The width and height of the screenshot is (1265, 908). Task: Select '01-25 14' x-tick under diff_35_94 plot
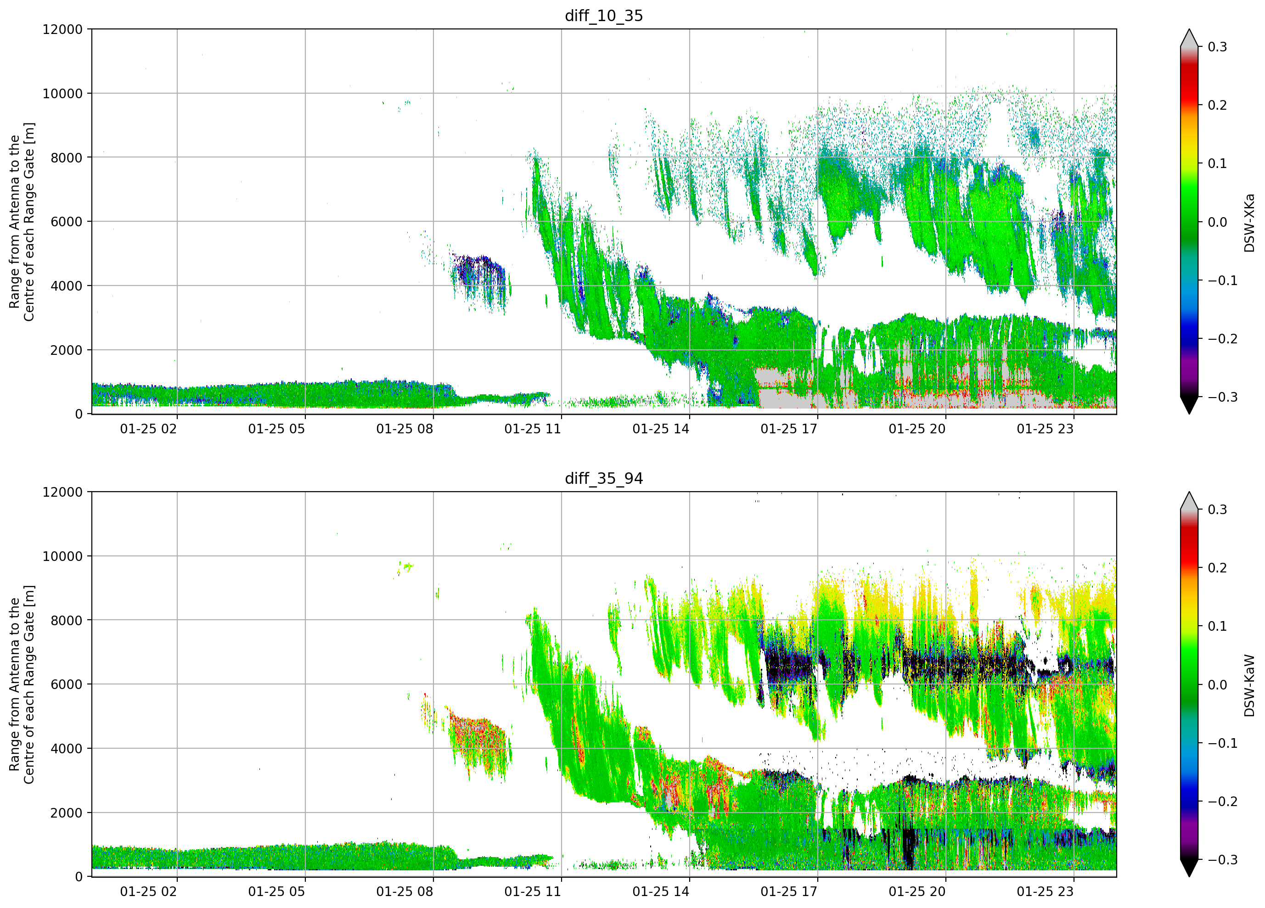tap(661, 892)
